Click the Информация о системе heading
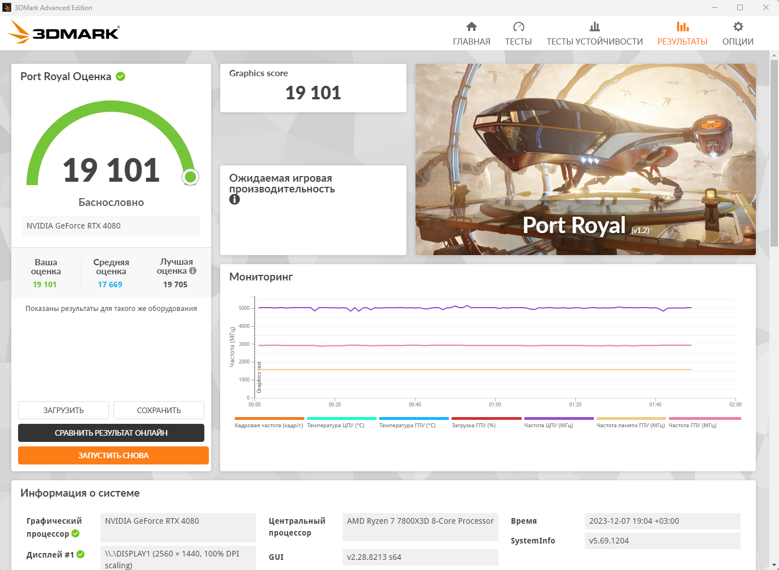Screen dimensions: 779x570 pyautogui.click(x=80, y=493)
